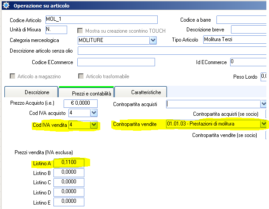269x209 pixels.
Task: Open the Caratteristiche tab
Action: [142, 92]
